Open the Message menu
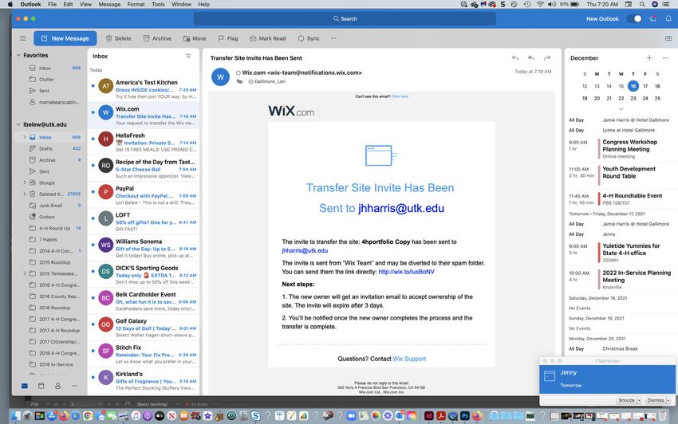 click(109, 4)
